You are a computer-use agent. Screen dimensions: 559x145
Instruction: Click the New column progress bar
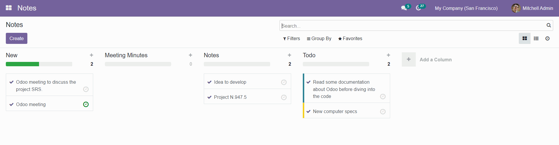pyautogui.click(x=39, y=64)
